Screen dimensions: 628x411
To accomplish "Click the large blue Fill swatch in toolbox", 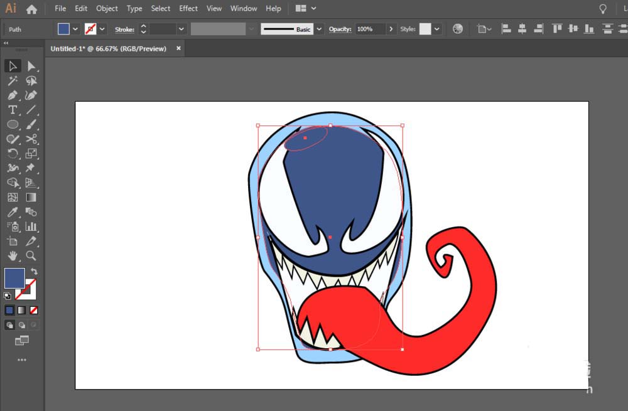I will pos(14,278).
